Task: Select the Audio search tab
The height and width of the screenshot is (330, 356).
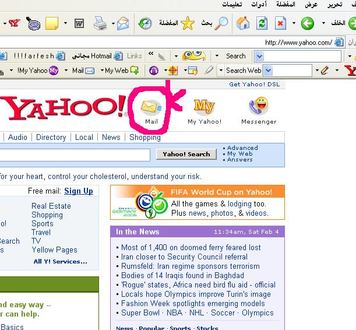Action: (x=17, y=137)
